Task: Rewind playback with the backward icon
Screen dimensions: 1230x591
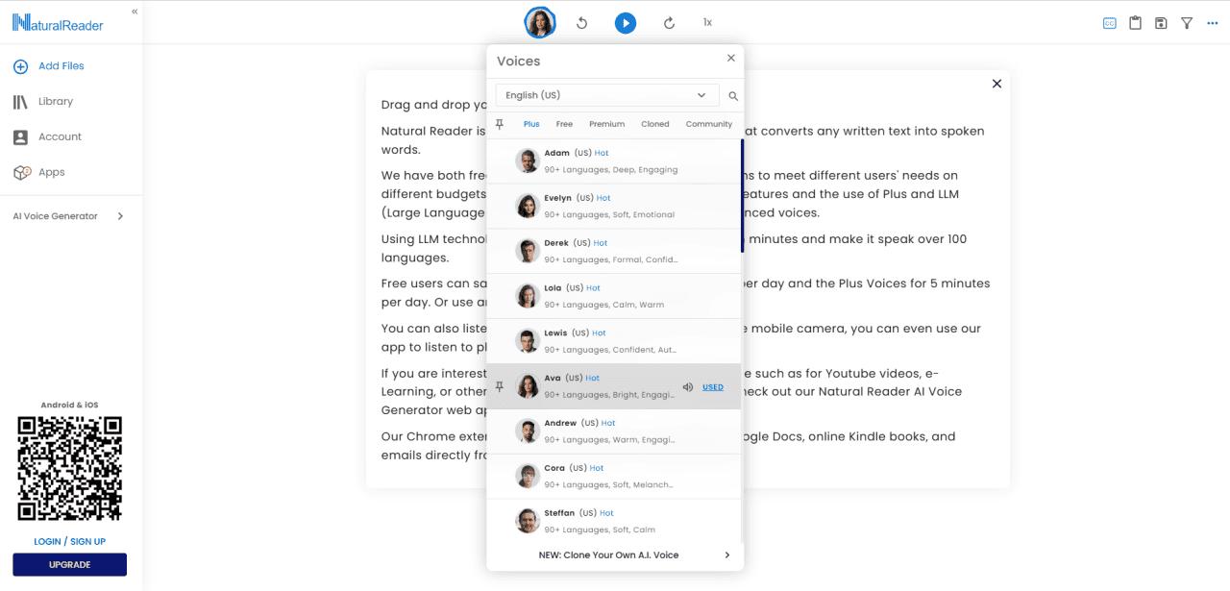Action: point(581,22)
